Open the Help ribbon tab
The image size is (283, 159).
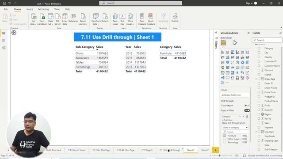click(x=68, y=9)
